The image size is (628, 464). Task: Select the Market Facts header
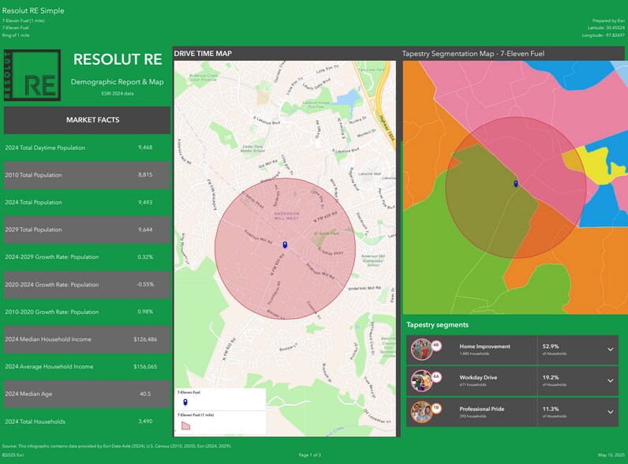(x=87, y=120)
